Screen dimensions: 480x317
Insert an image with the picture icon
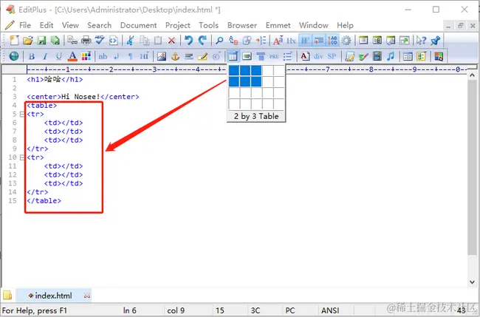[162, 56]
